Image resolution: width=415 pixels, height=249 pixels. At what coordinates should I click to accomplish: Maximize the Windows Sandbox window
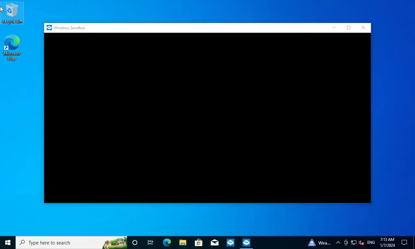click(x=349, y=28)
